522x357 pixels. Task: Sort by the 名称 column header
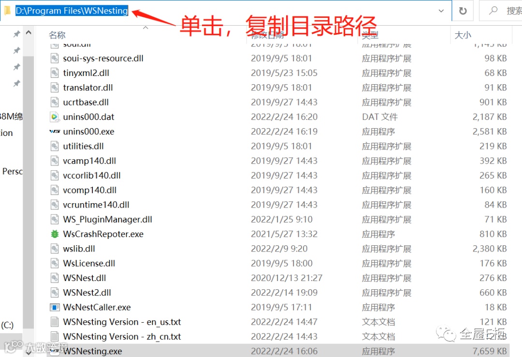tap(57, 35)
